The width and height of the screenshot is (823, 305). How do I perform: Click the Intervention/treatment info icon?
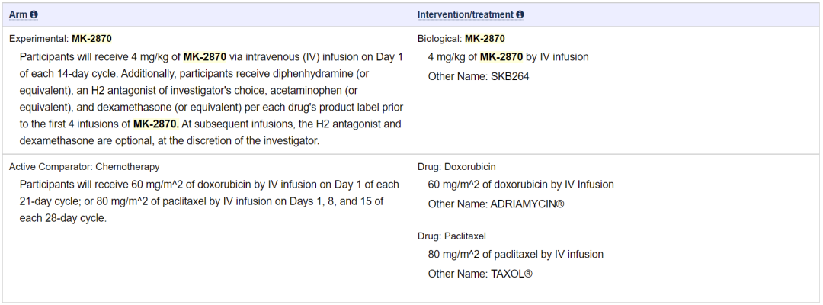click(x=520, y=14)
